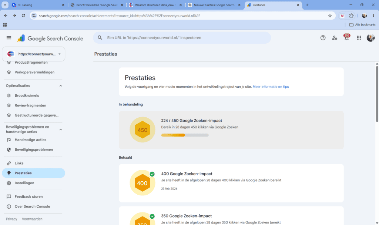379x225 pixels.
Task: Click the 224 / 450 progress bar
Action: tap(185, 135)
